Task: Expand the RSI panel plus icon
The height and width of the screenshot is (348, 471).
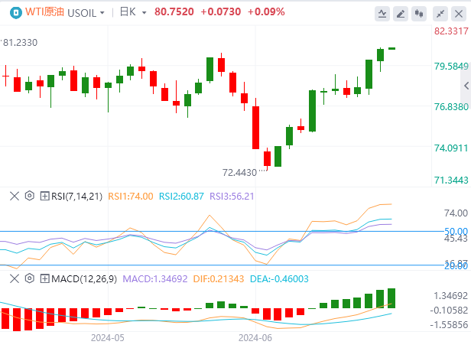Action: [45, 197]
